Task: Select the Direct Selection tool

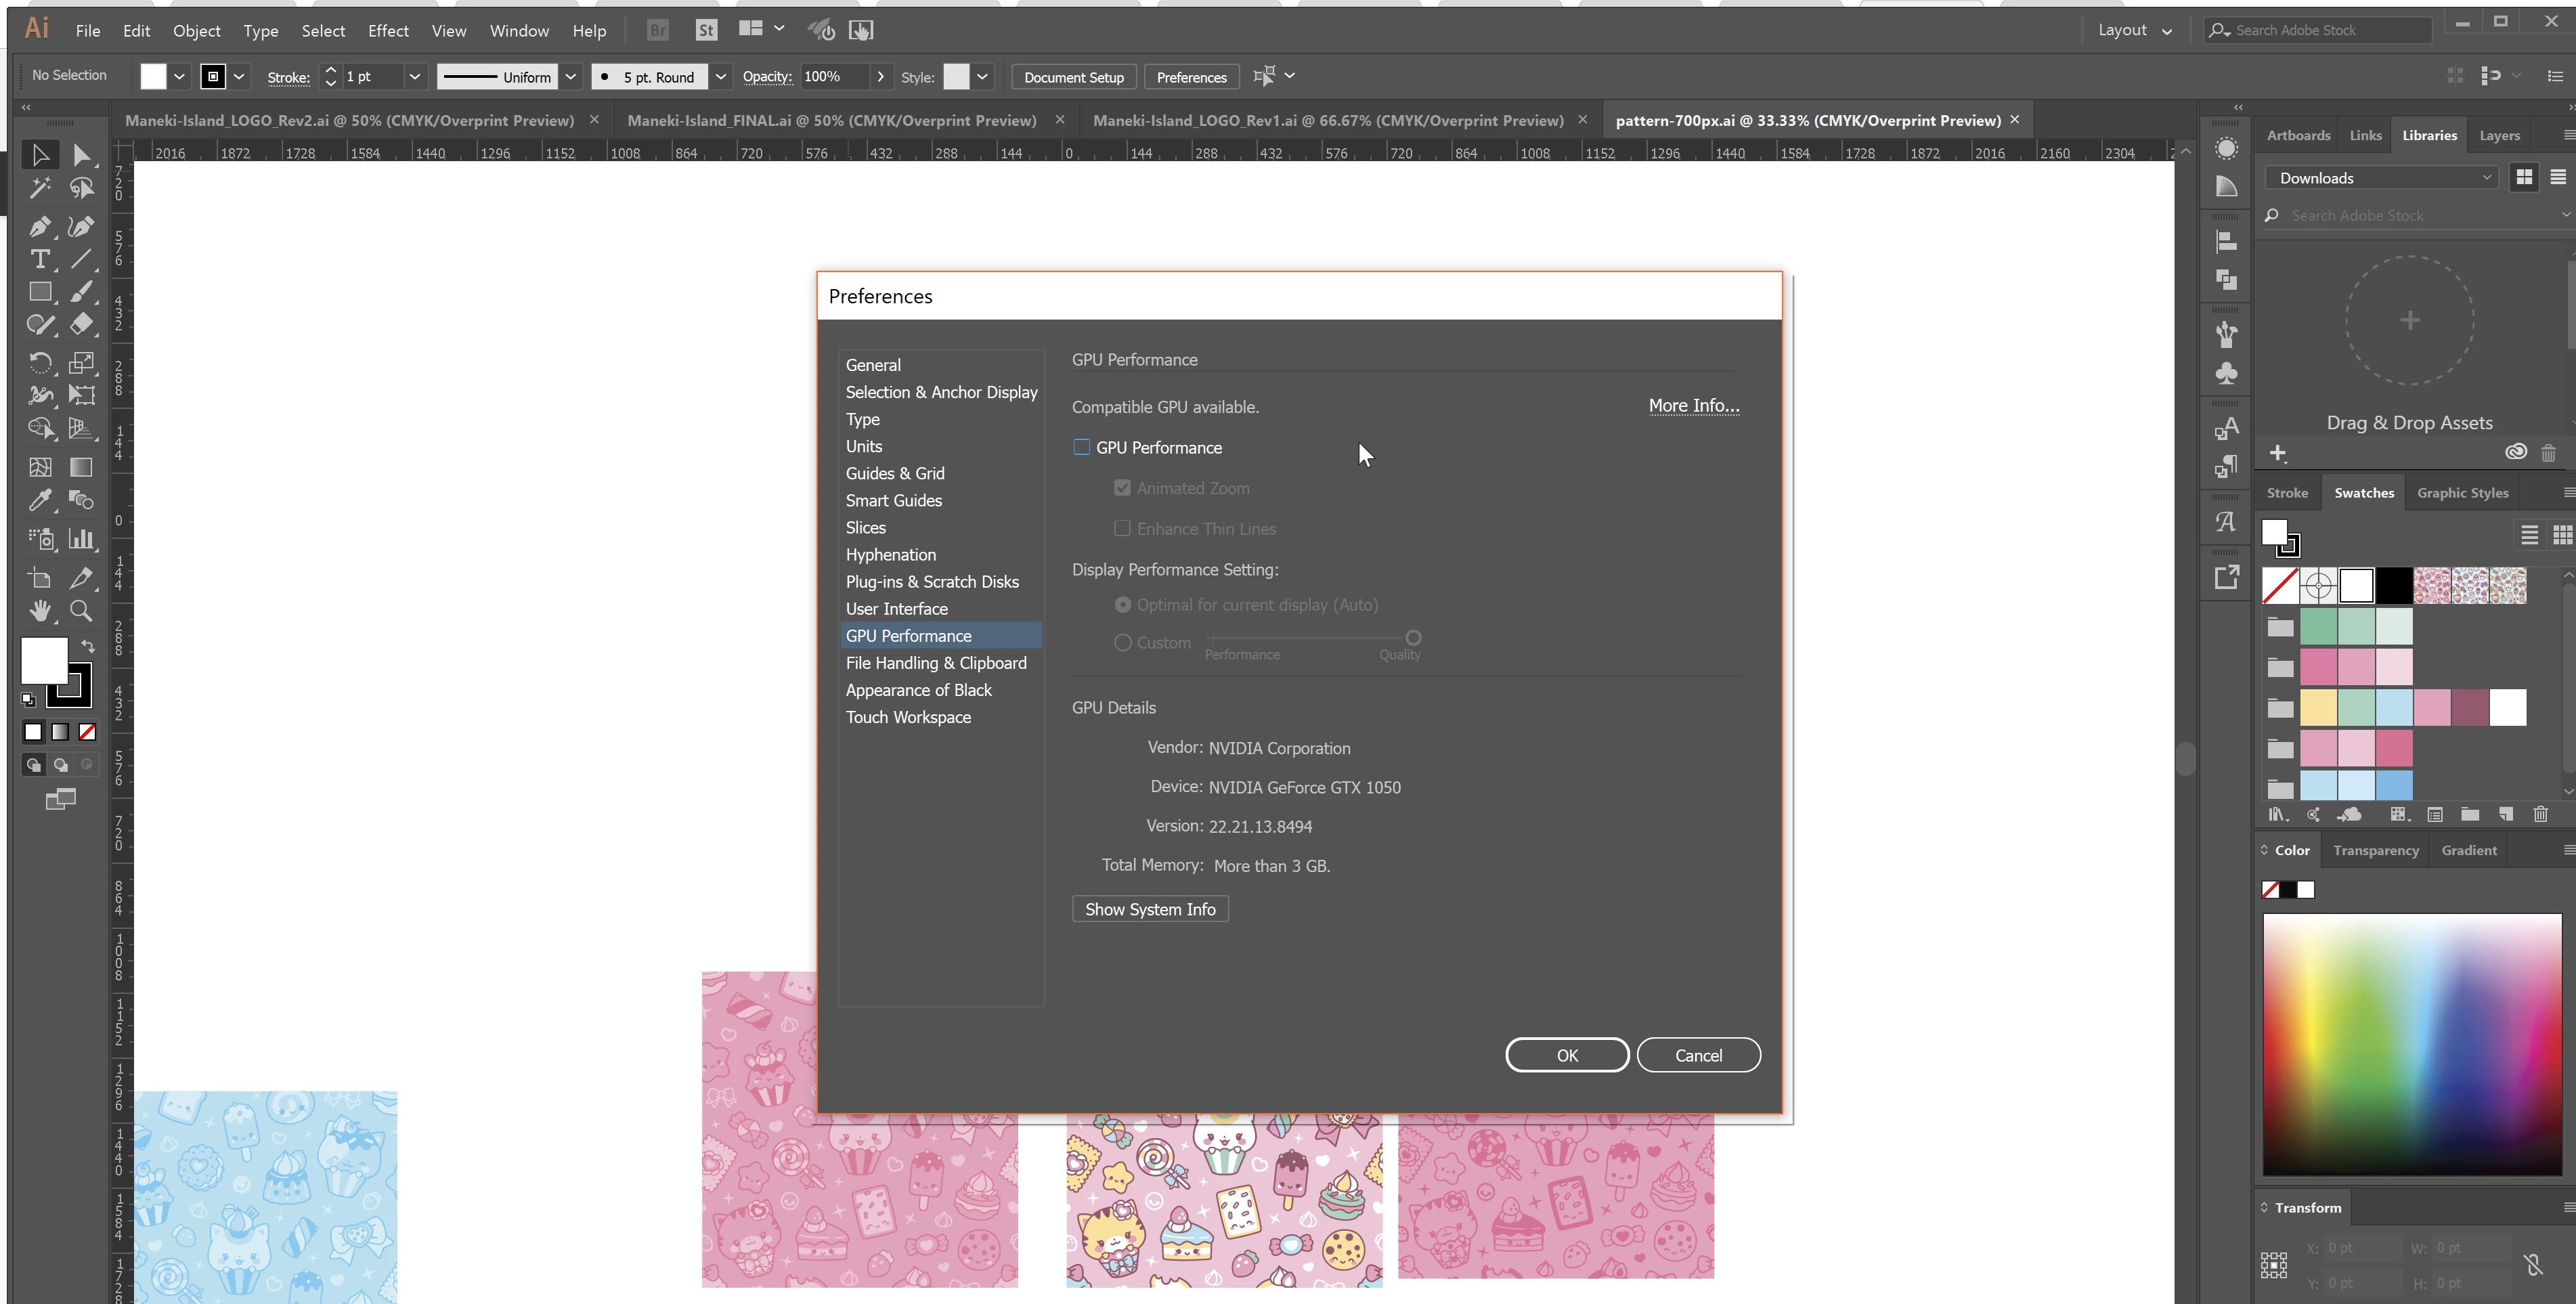Action: click(82, 155)
